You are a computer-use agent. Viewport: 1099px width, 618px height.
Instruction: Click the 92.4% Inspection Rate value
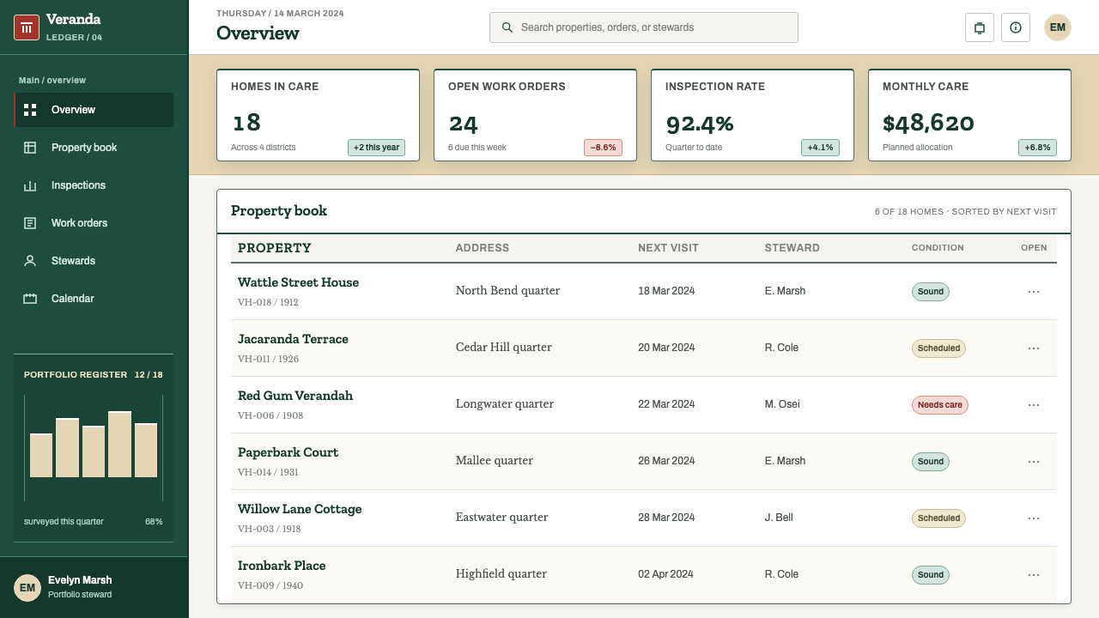tap(700, 124)
